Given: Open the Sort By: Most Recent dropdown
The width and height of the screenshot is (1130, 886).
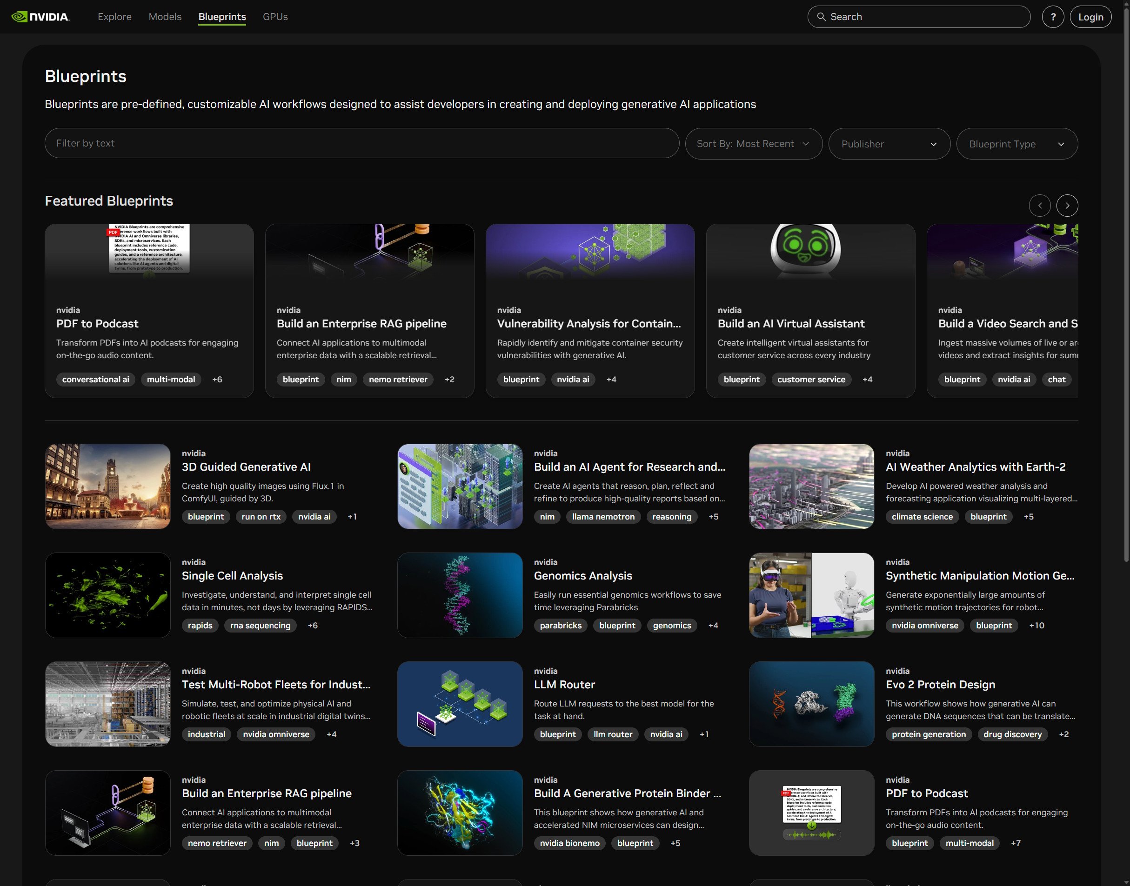Looking at the screenshot, I should [753, 144].
